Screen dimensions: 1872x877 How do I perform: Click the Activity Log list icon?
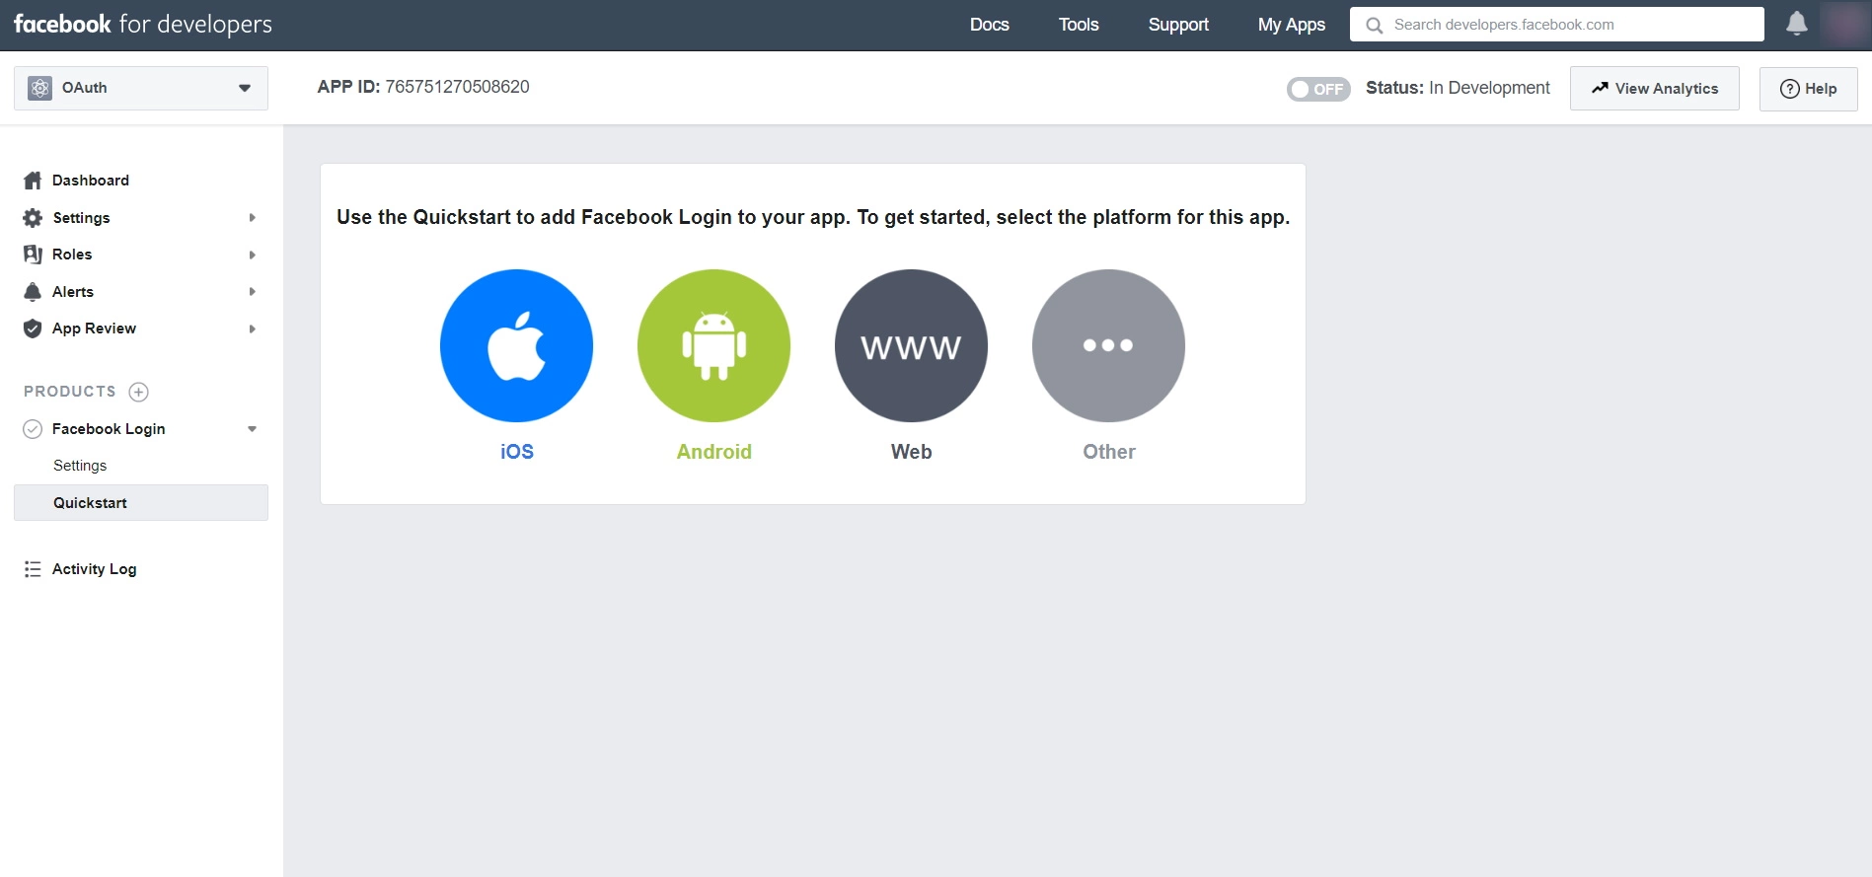[33, 569]
